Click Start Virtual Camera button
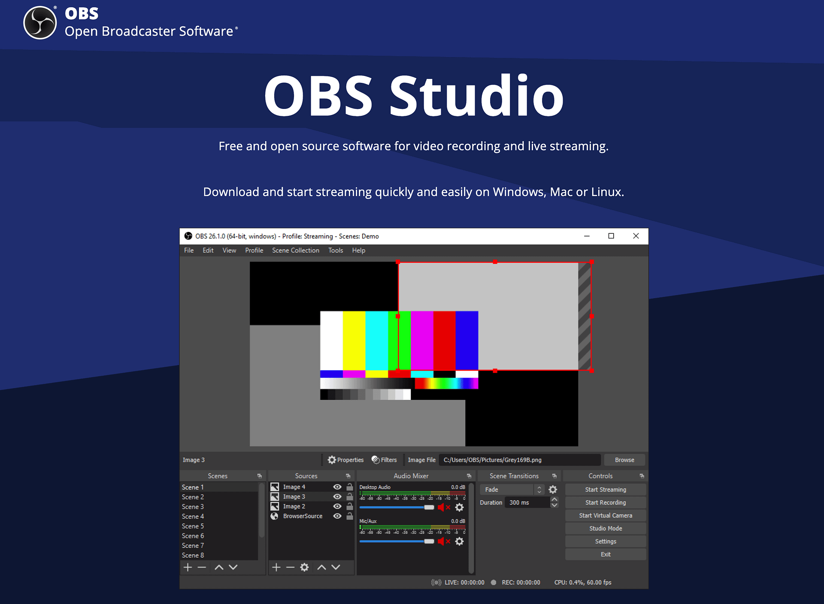The width and height of the screenshot is (824, 604). point(606,515)
